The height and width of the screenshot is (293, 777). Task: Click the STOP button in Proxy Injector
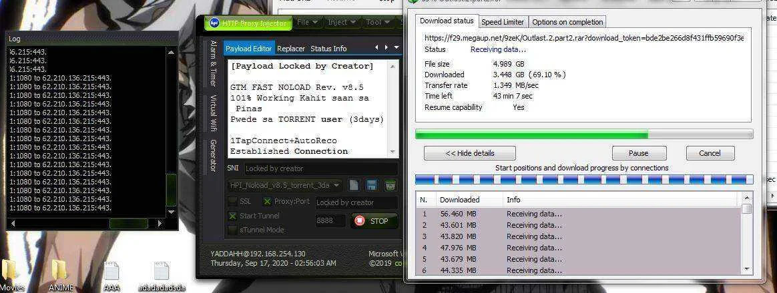(x=374, y=221)
